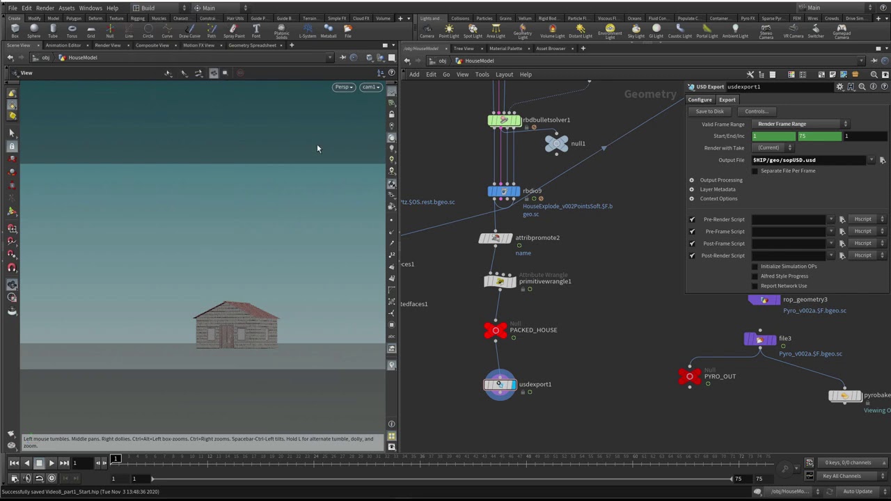Select the Grid shelf tool
The width and height of the screenshot is (891, 501).
pyautogui.click(x=90, y=31)
